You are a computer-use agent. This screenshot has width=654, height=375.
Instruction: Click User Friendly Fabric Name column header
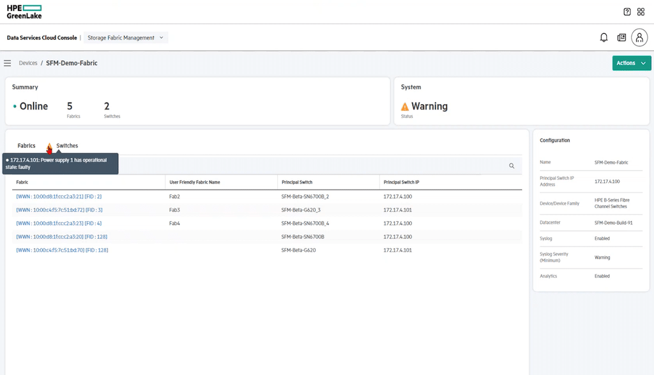coord(195,182)
